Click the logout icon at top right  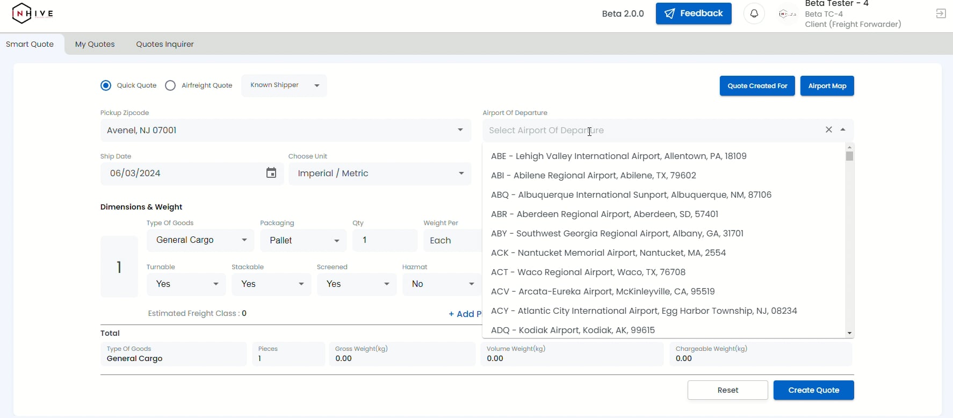pos(941,13)
